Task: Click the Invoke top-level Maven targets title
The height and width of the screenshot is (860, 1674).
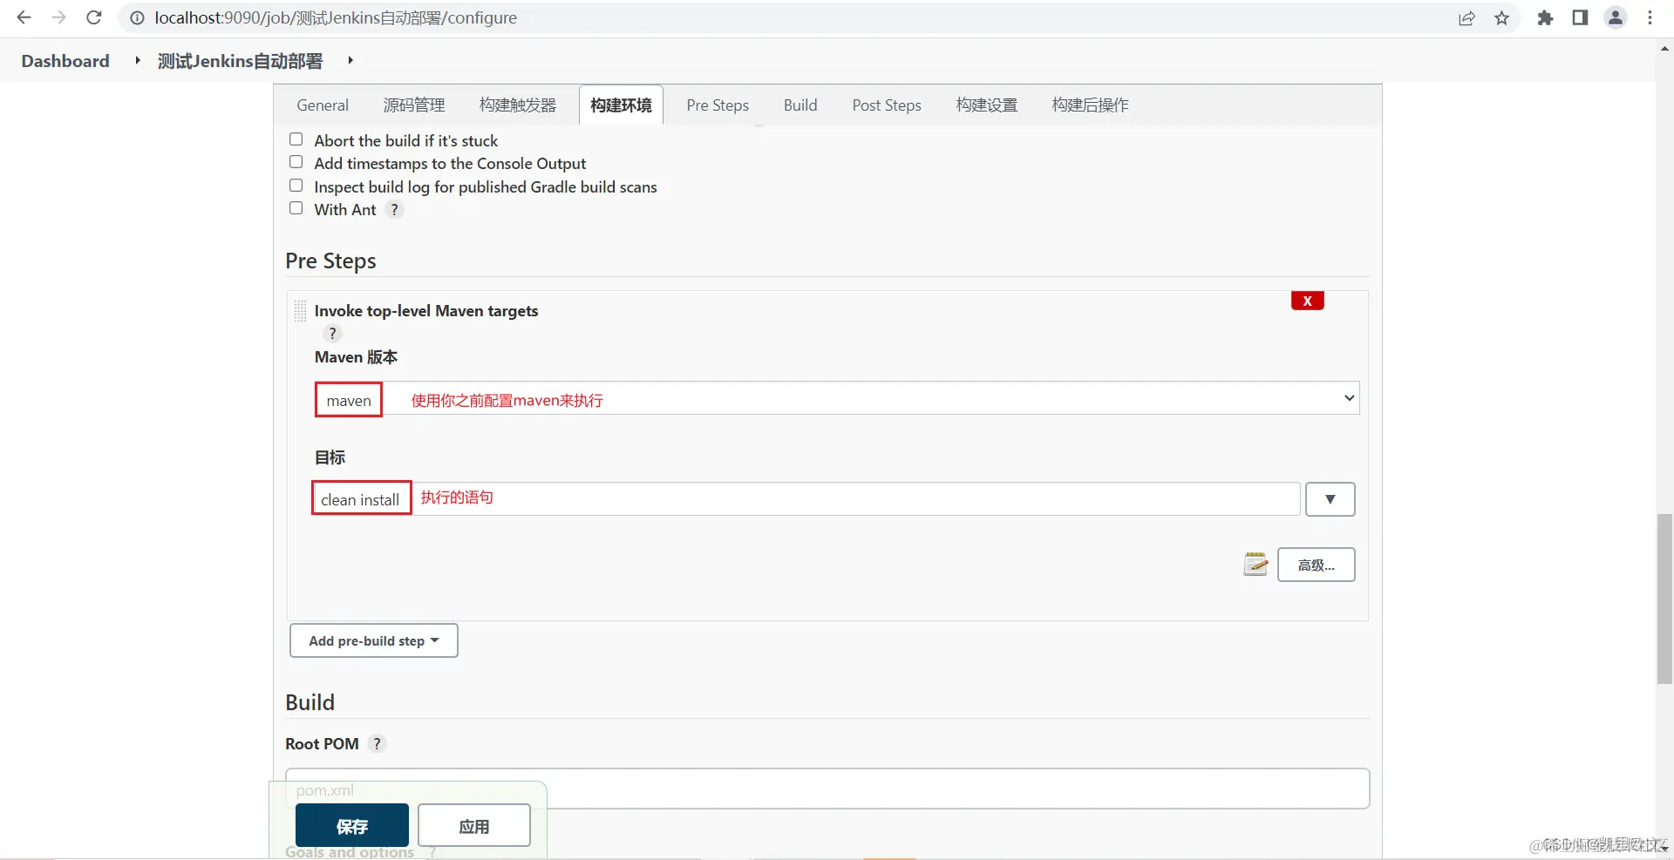Action: pos(426,311)
